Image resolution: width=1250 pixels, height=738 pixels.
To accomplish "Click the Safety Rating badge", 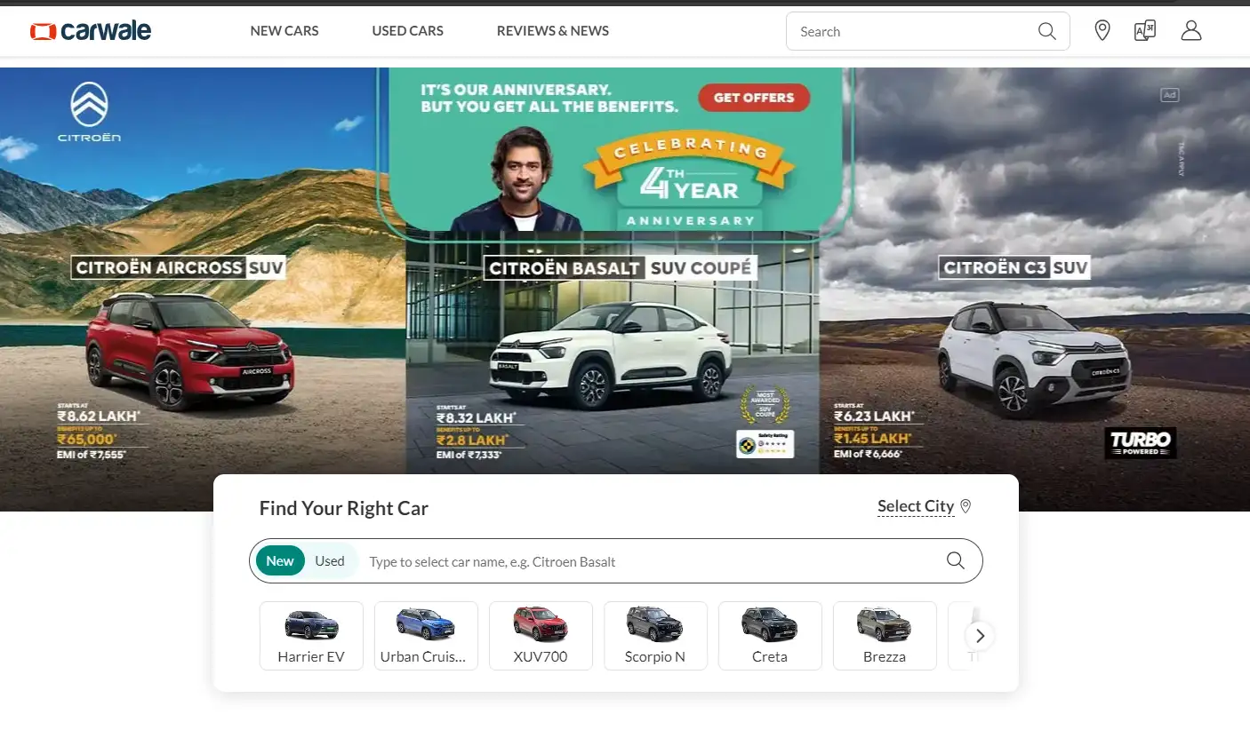I will pos(765,444).
